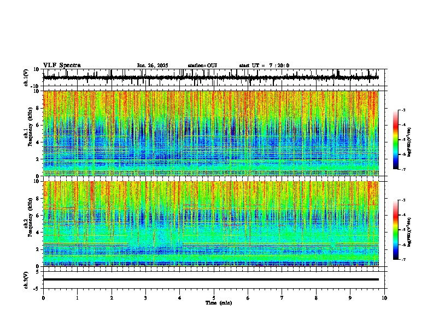
Task: Click the log(PSD) label of ch.1 colorbar
Action: 409,142
